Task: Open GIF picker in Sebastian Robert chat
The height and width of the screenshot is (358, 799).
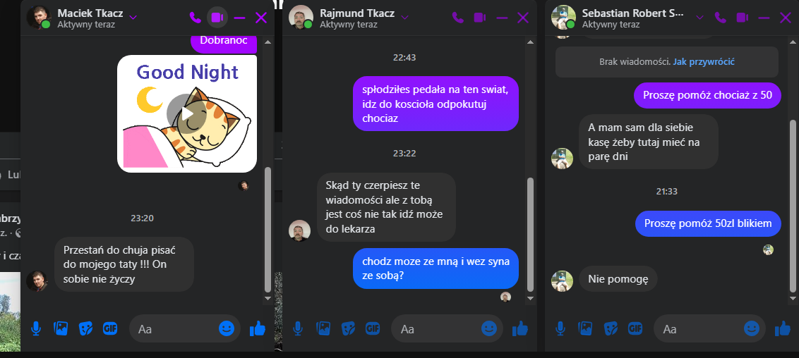Action: coord(635,328)
